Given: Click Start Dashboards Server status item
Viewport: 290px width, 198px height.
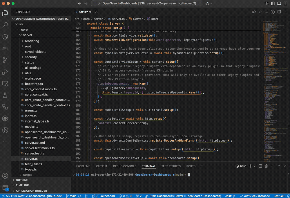Looking at the screenshot, I should 183,196.
